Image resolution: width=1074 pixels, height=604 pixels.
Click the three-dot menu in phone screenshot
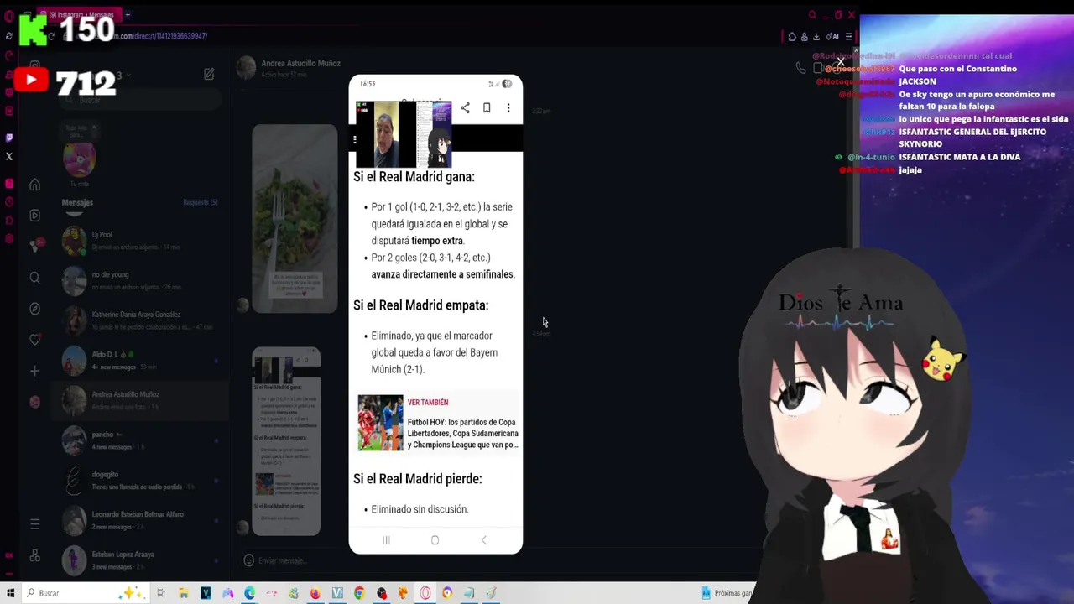point(508,107)
